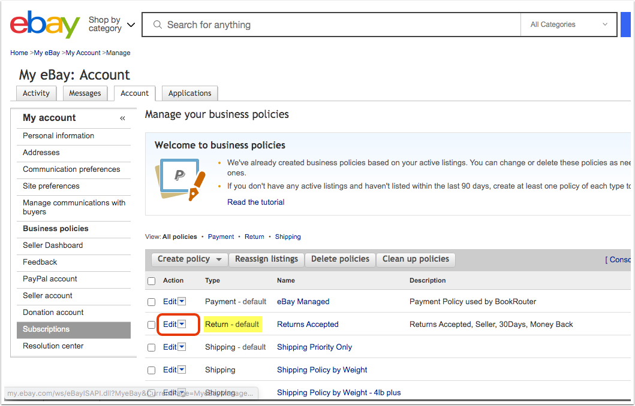The image size is (635, 406).
Task: Open Shipping Policy by Weight - 4lb plus
Action: [x=339, y=393]
